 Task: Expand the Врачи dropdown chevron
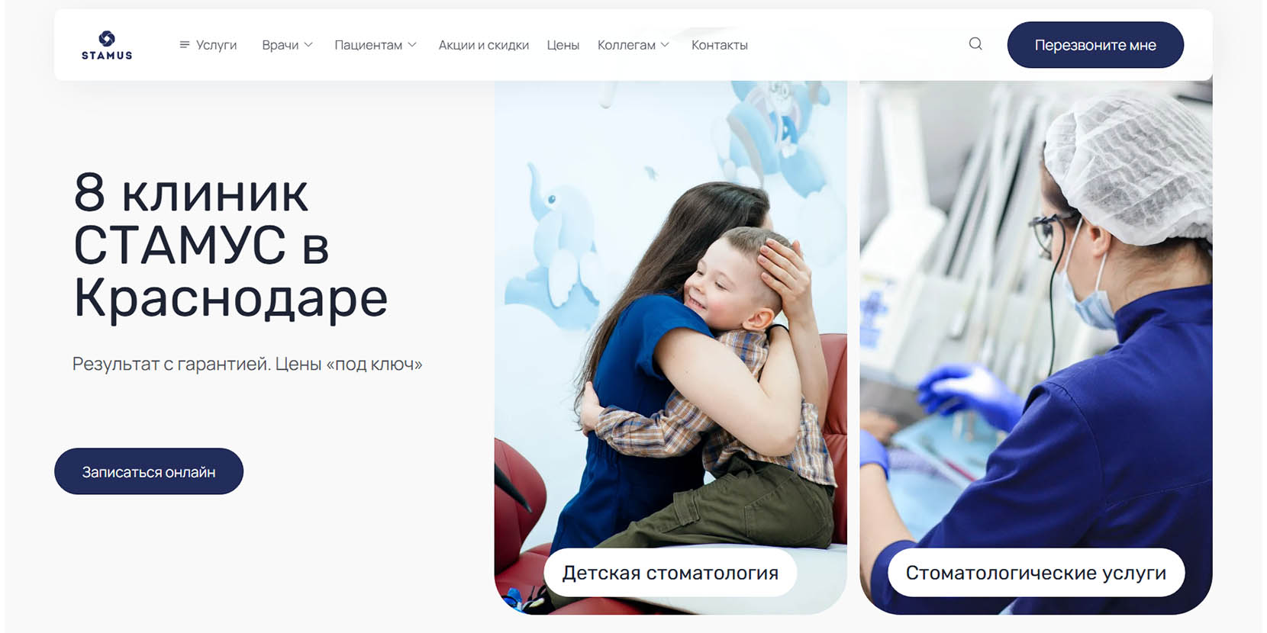[x=308, y=45]
